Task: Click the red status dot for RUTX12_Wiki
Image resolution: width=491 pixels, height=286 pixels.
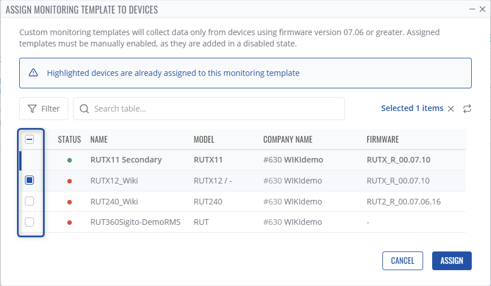Action: coord(70,181)
